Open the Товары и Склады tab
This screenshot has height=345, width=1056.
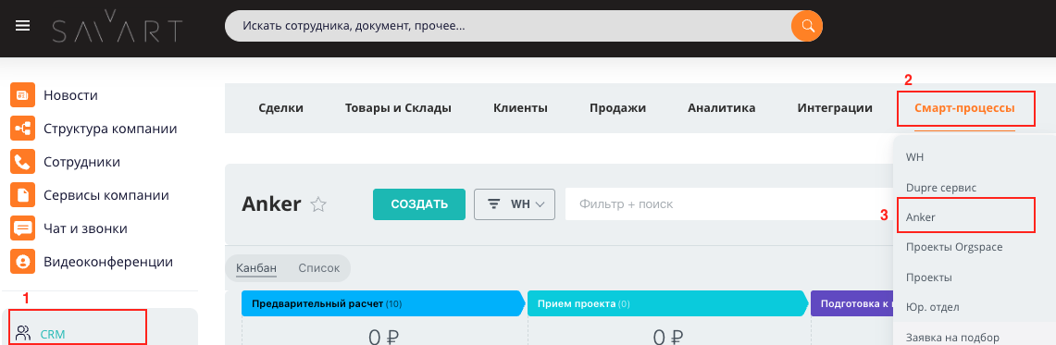click(398, 108)
